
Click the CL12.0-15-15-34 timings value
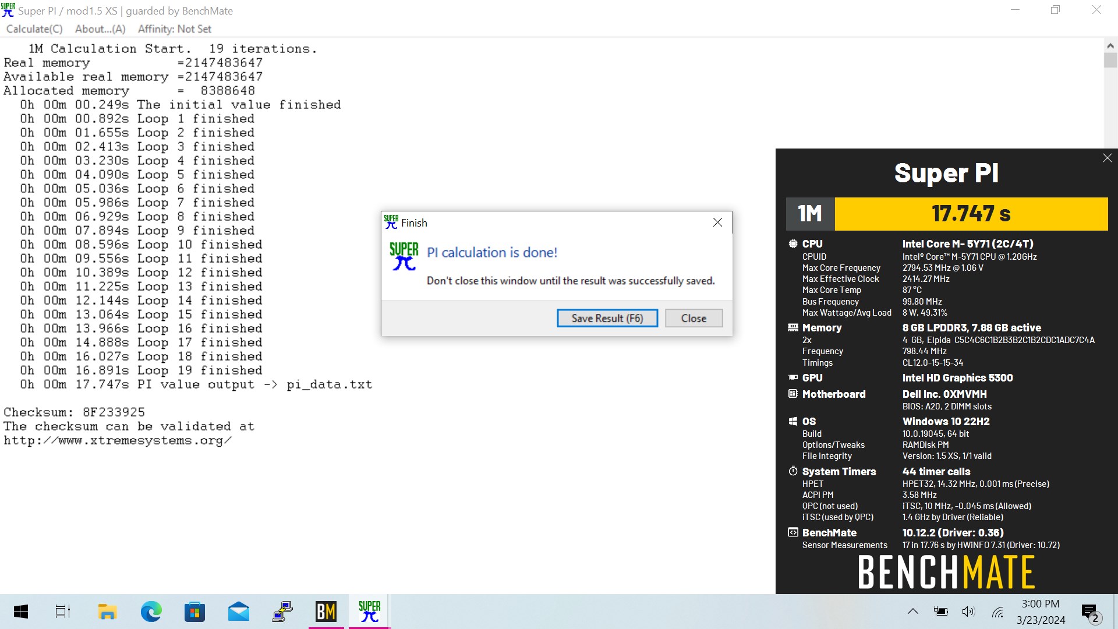click(933, 363)
